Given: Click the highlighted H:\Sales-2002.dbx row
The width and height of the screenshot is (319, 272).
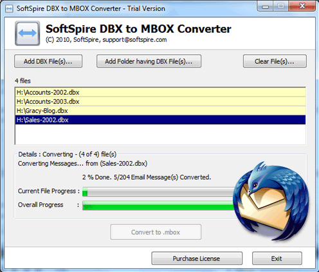Looking at the screenshot, I should tap(160, 120).
